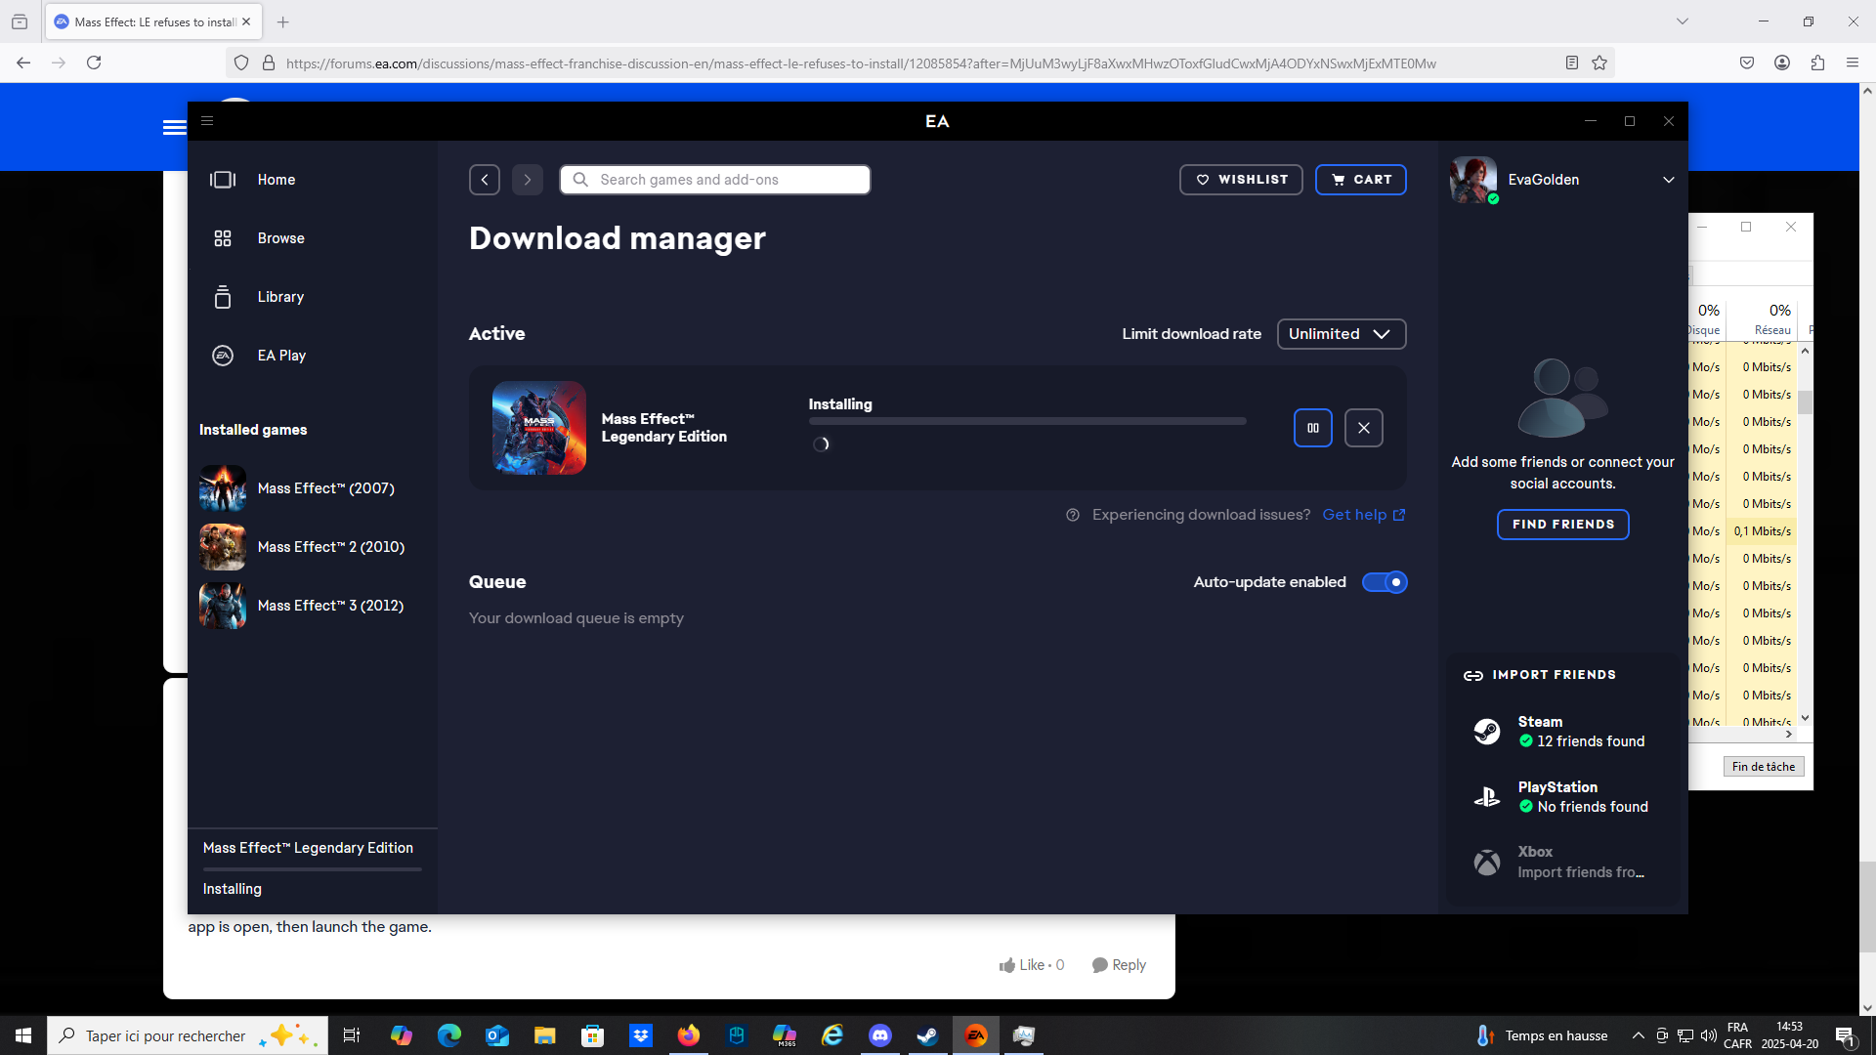The height and width of the screenshot is (1055, 1876).
Task: Click the Reply button on forum post
Action: 1119,965
